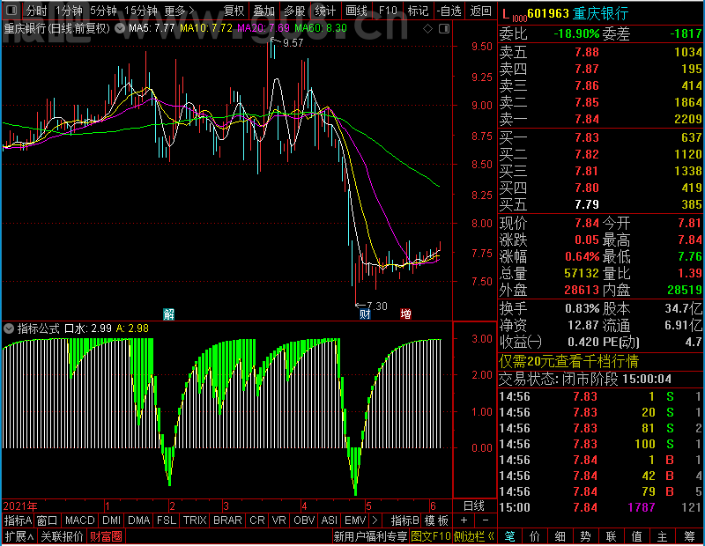
Task: Select the 5分钟 period
Action: (103, 11)
